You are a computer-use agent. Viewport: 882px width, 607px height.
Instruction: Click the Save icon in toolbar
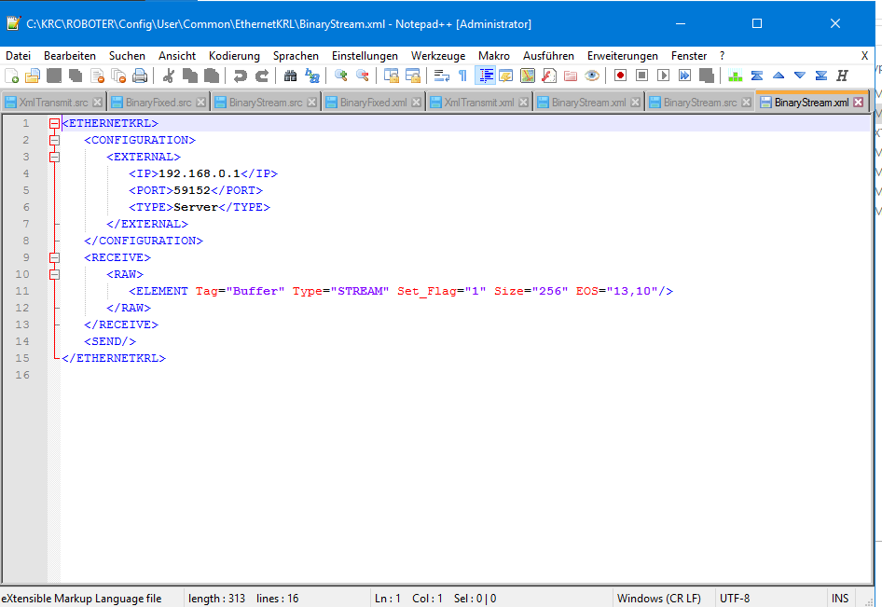coord(54,76)
